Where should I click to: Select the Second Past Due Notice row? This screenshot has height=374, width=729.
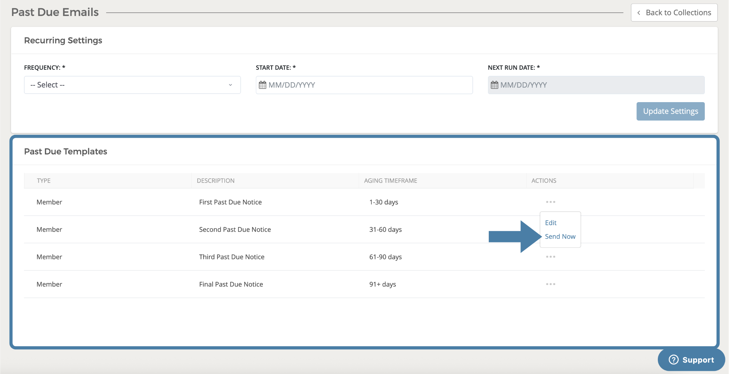(x=235, y=230)
